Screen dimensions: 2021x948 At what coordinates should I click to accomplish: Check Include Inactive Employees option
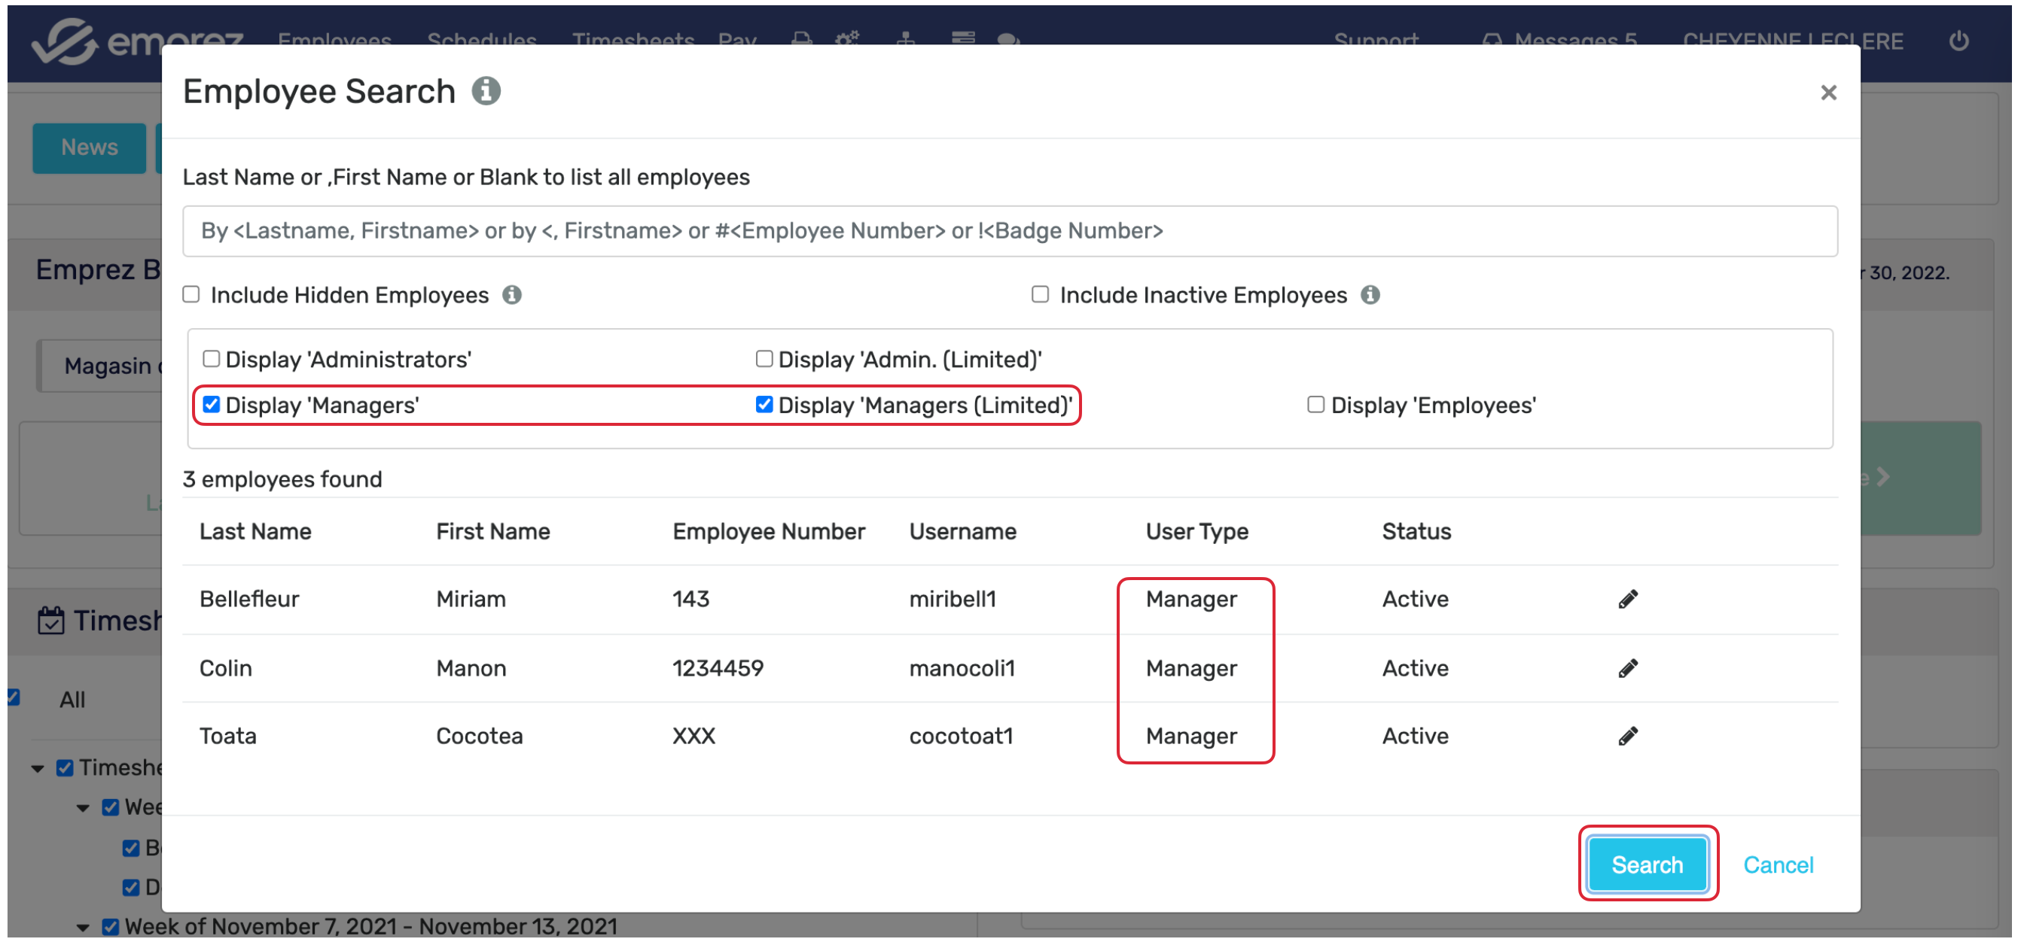point(1040,295)
